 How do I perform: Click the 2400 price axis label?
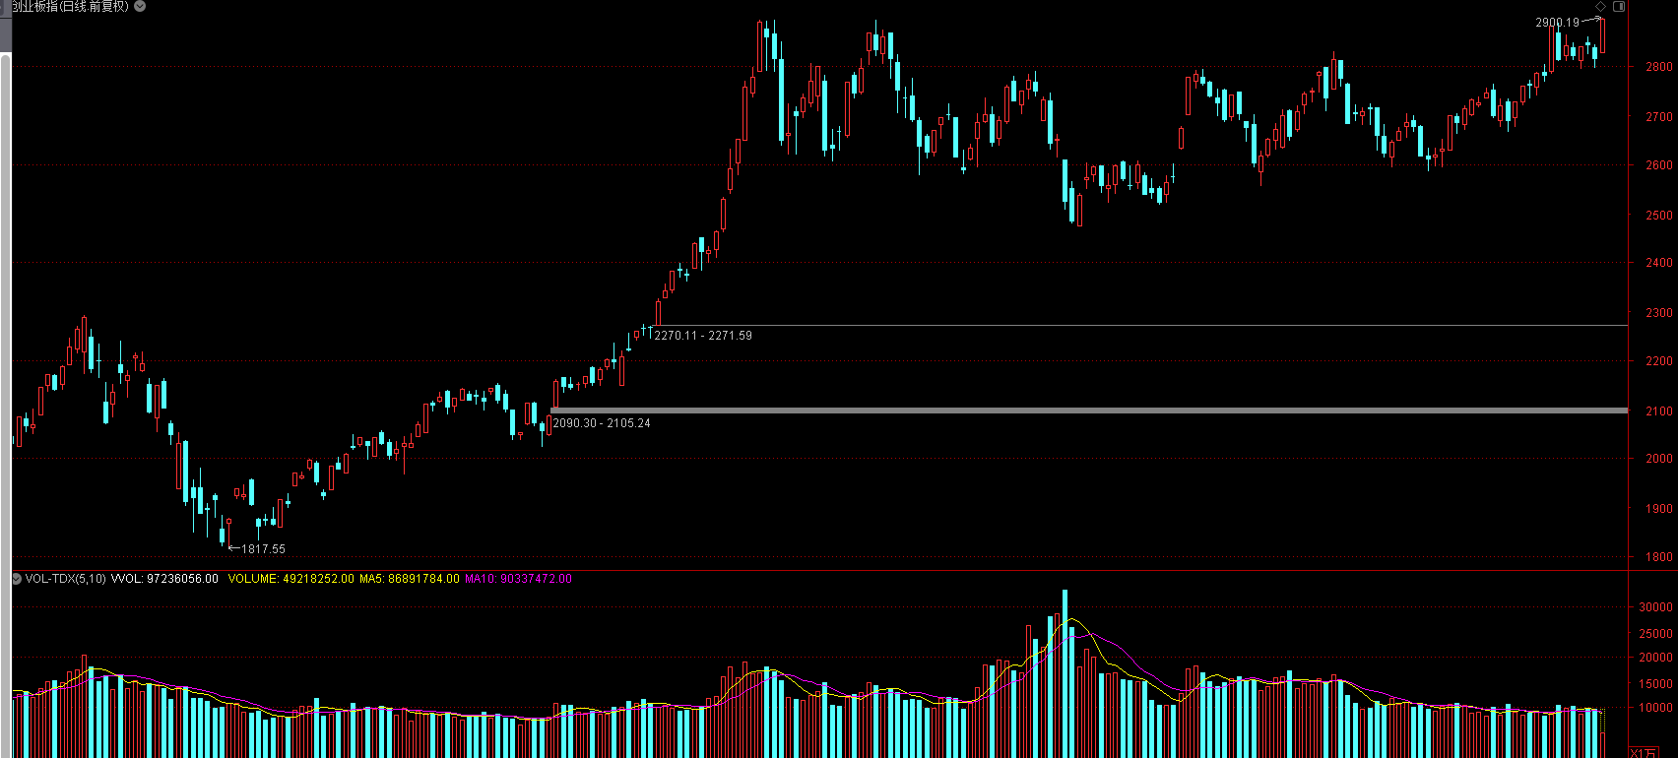(x=1658, y=263)
